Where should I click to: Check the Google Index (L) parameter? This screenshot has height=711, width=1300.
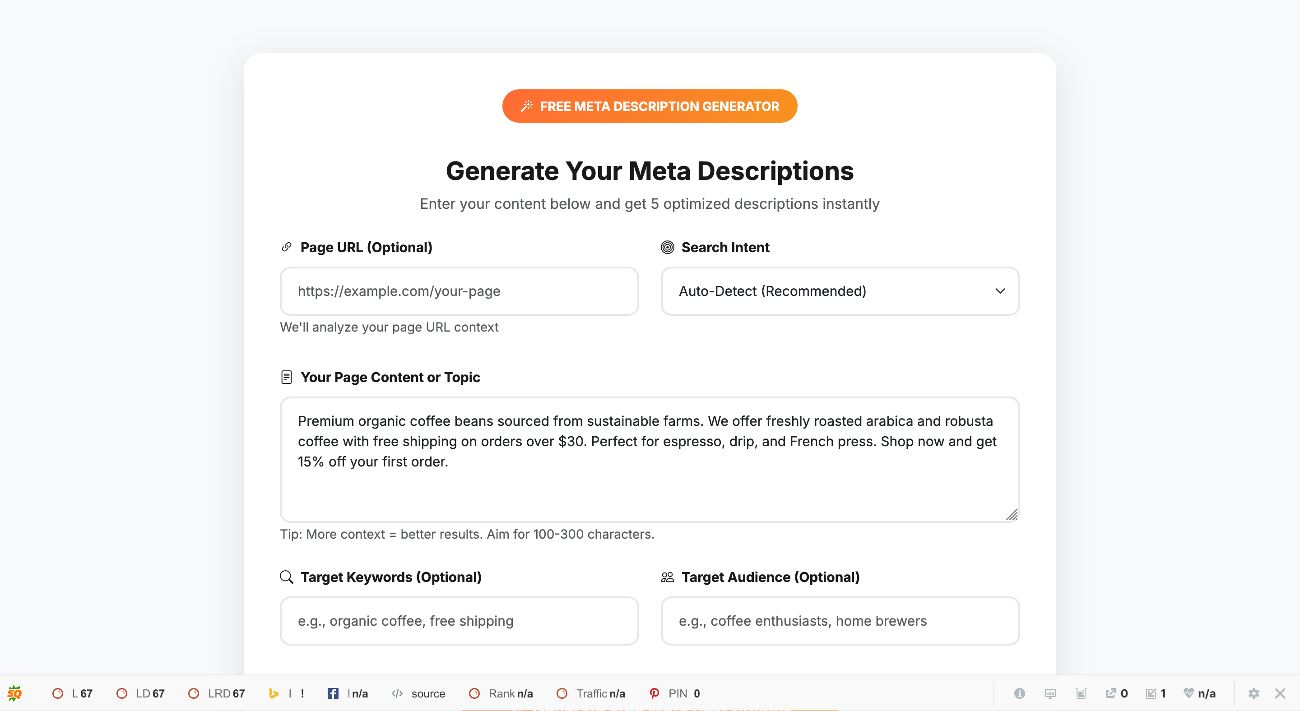(71, 693)
